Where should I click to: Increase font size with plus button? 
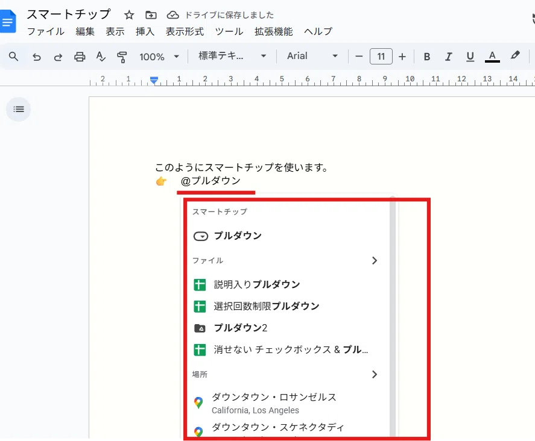click(x=402, y=56)
